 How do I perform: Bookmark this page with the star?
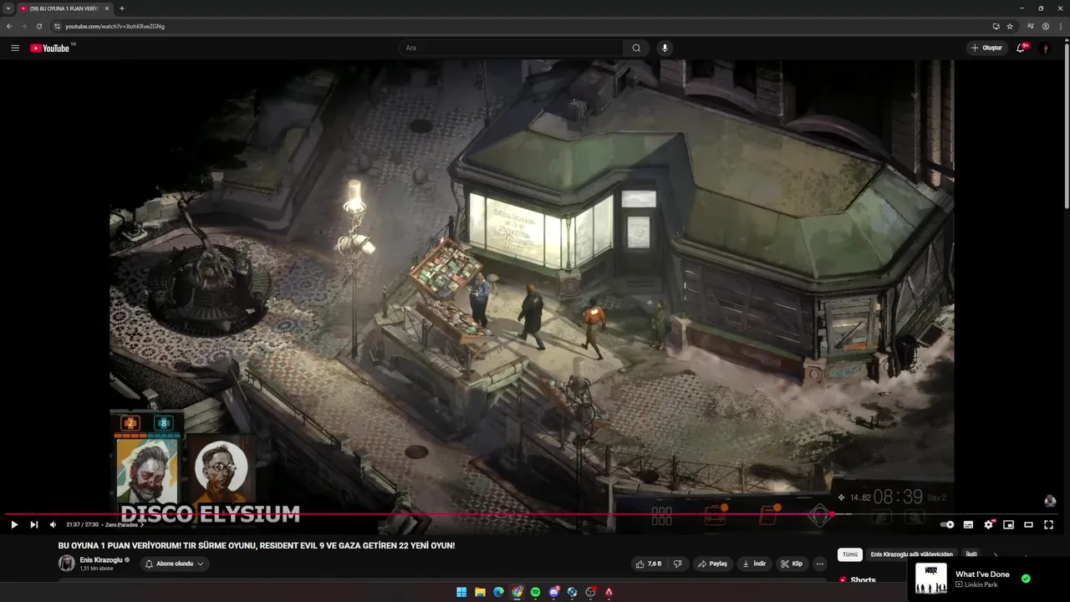(x=1009, y=26)
